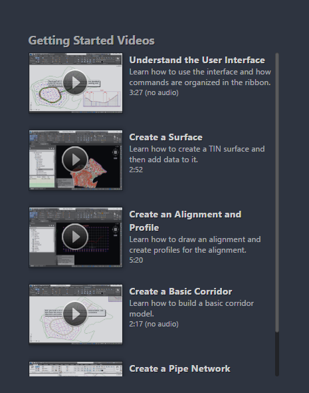The image size is (309, 393).
Task: Click the '2:17 (no audio)' duration text
Action: (x=154, y=324)
